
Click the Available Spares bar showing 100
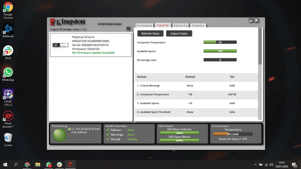point(220,51)
